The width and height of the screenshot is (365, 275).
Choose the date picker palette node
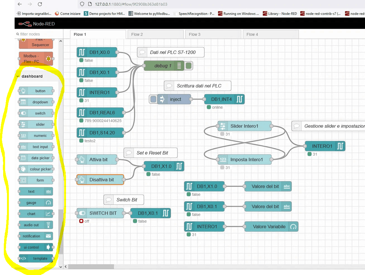[x=36, y=158]
